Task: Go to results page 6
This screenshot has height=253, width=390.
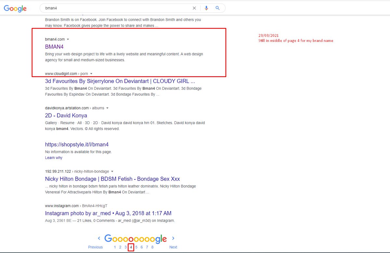Action: coord(142,247)
